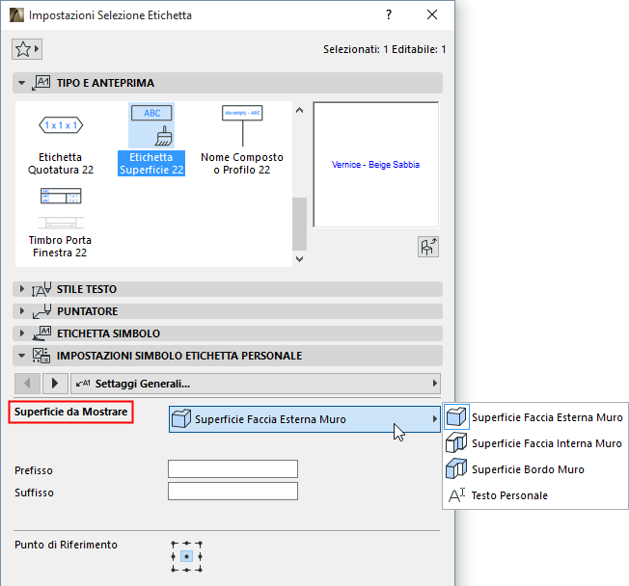
Task: Select bottom-center anchor in Punto di Riferimento
Action: click(186, 570)
